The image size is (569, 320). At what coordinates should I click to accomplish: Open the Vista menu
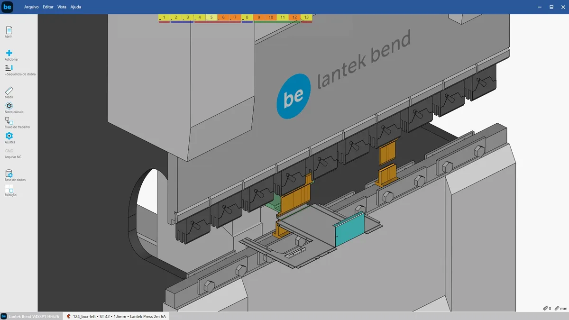pos(62,7)
